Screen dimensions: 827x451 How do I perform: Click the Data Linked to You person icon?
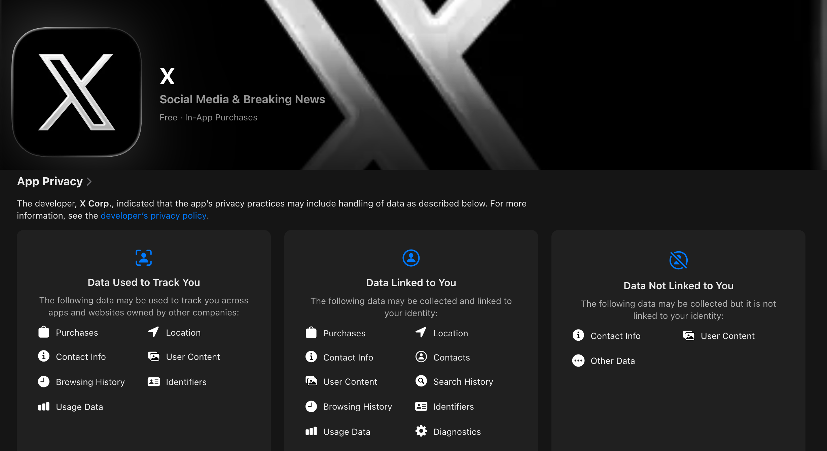pyautogui.click(x=411, y=258)
